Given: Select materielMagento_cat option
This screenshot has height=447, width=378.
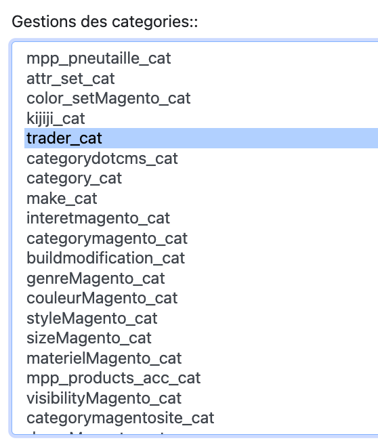Looking at the screenshot, I should pyautogui.click(x=201, y=358).
